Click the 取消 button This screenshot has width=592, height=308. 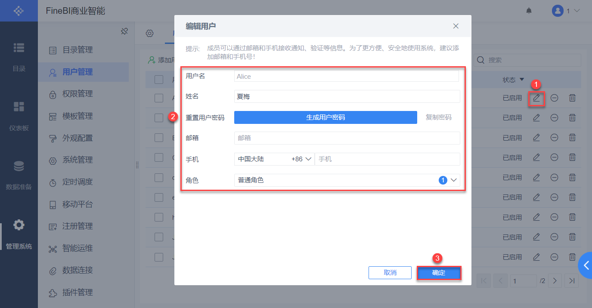390,273
